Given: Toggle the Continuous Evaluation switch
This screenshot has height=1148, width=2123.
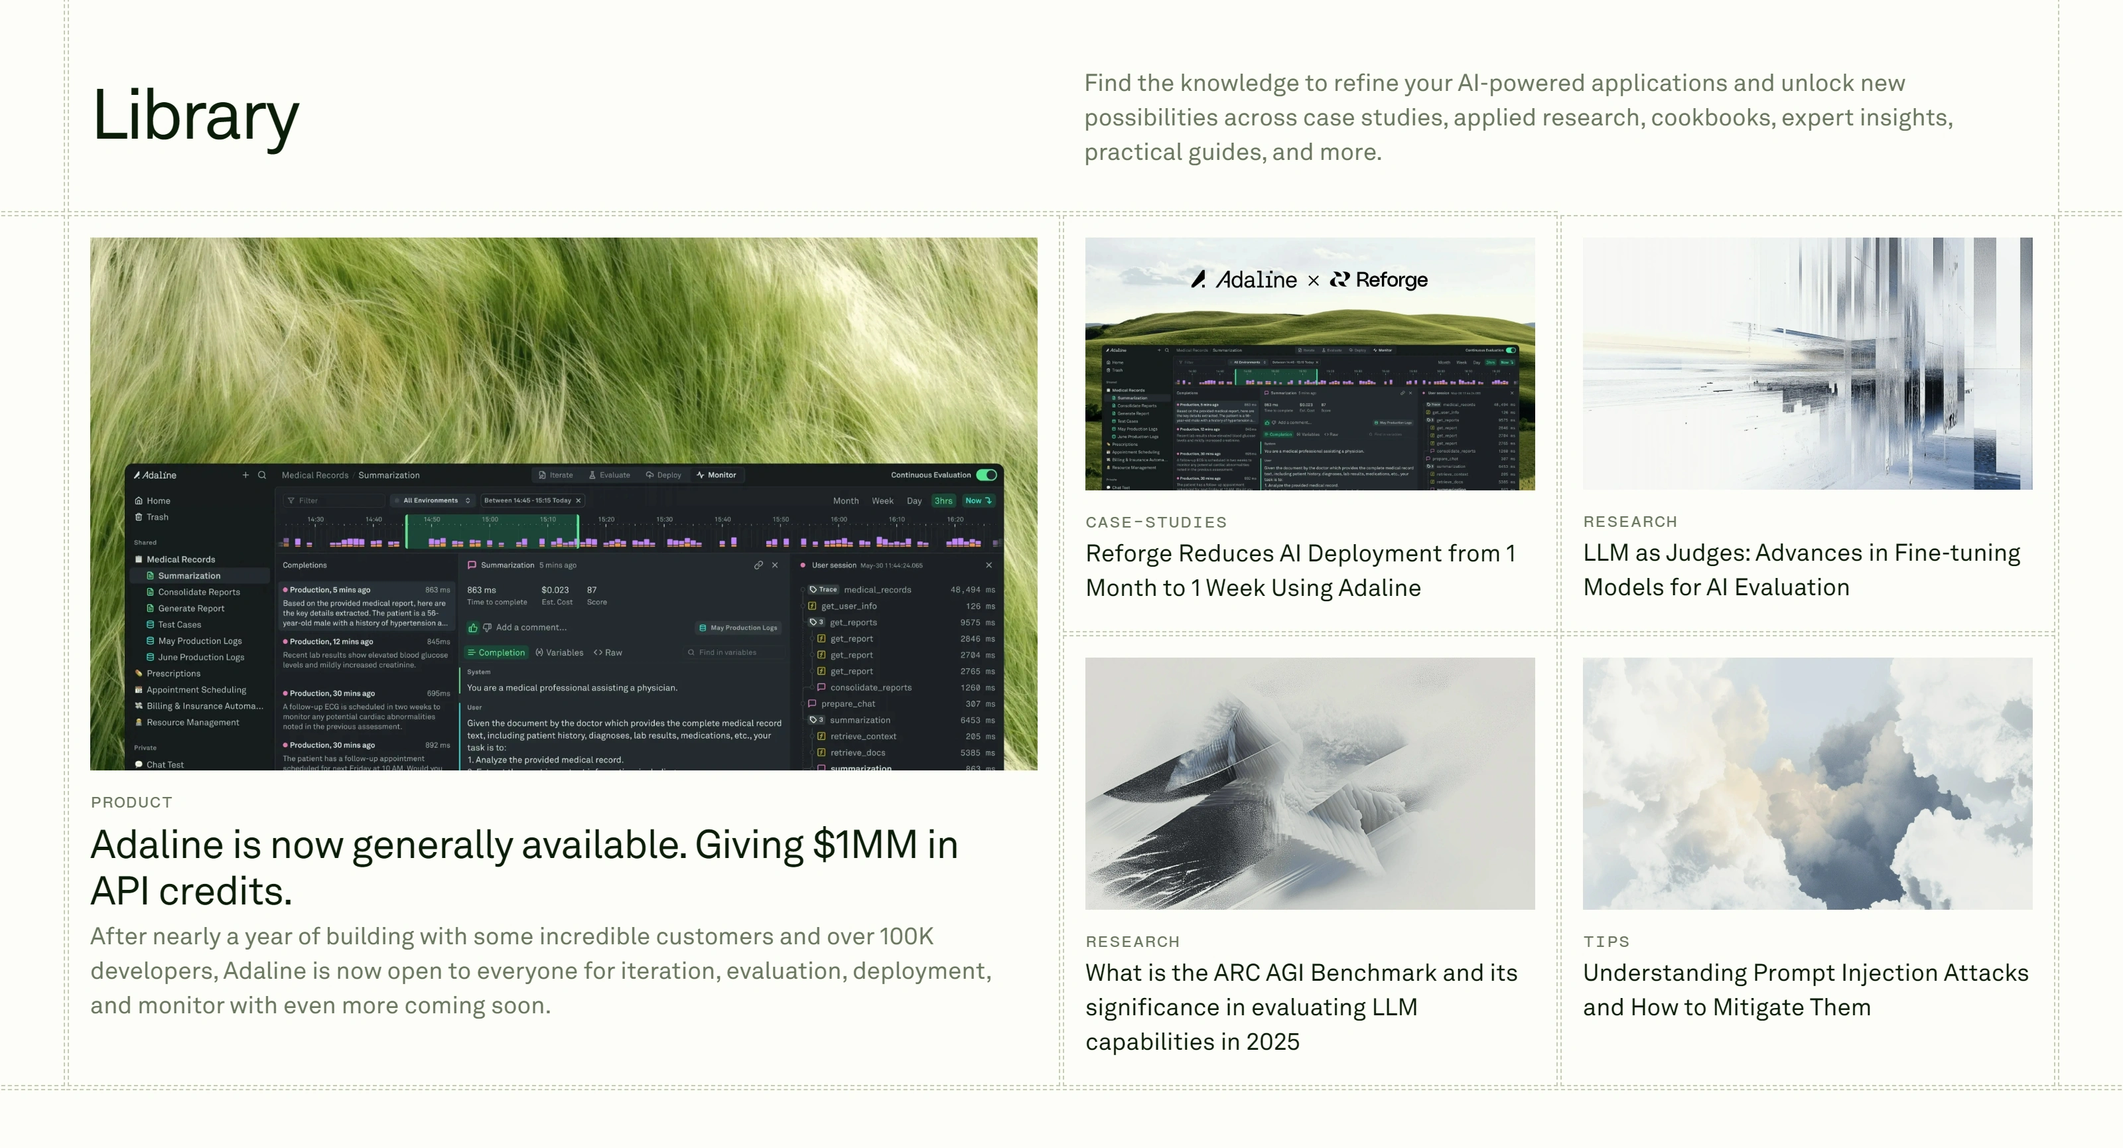Looking at the screenshot, I should [x=987, y=474].
